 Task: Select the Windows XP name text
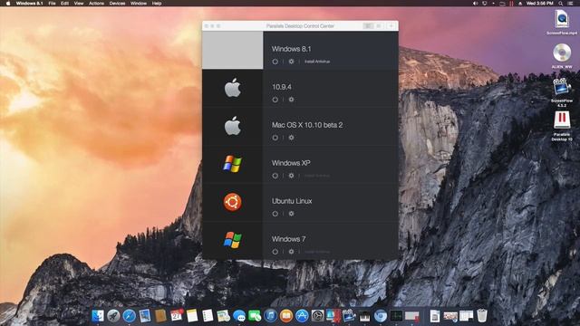tap(291, 163)
